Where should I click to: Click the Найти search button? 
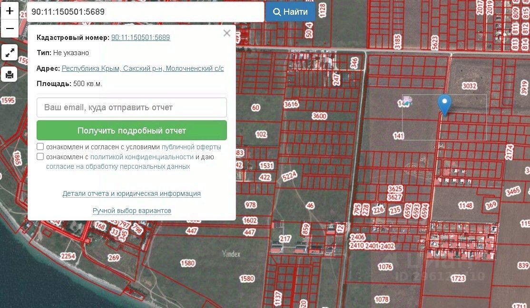tap(290, 12)
